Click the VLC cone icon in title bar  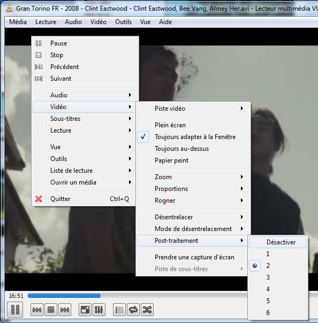pyautogui.click(x=9, y=8)
